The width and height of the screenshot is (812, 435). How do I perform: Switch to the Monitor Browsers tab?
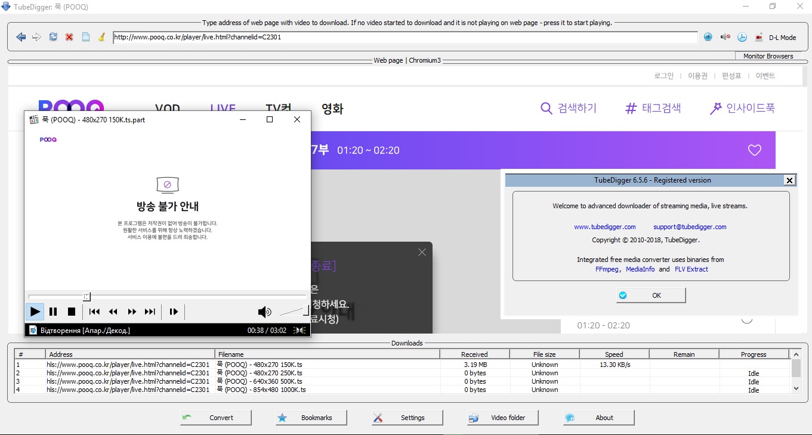(768, 56)
